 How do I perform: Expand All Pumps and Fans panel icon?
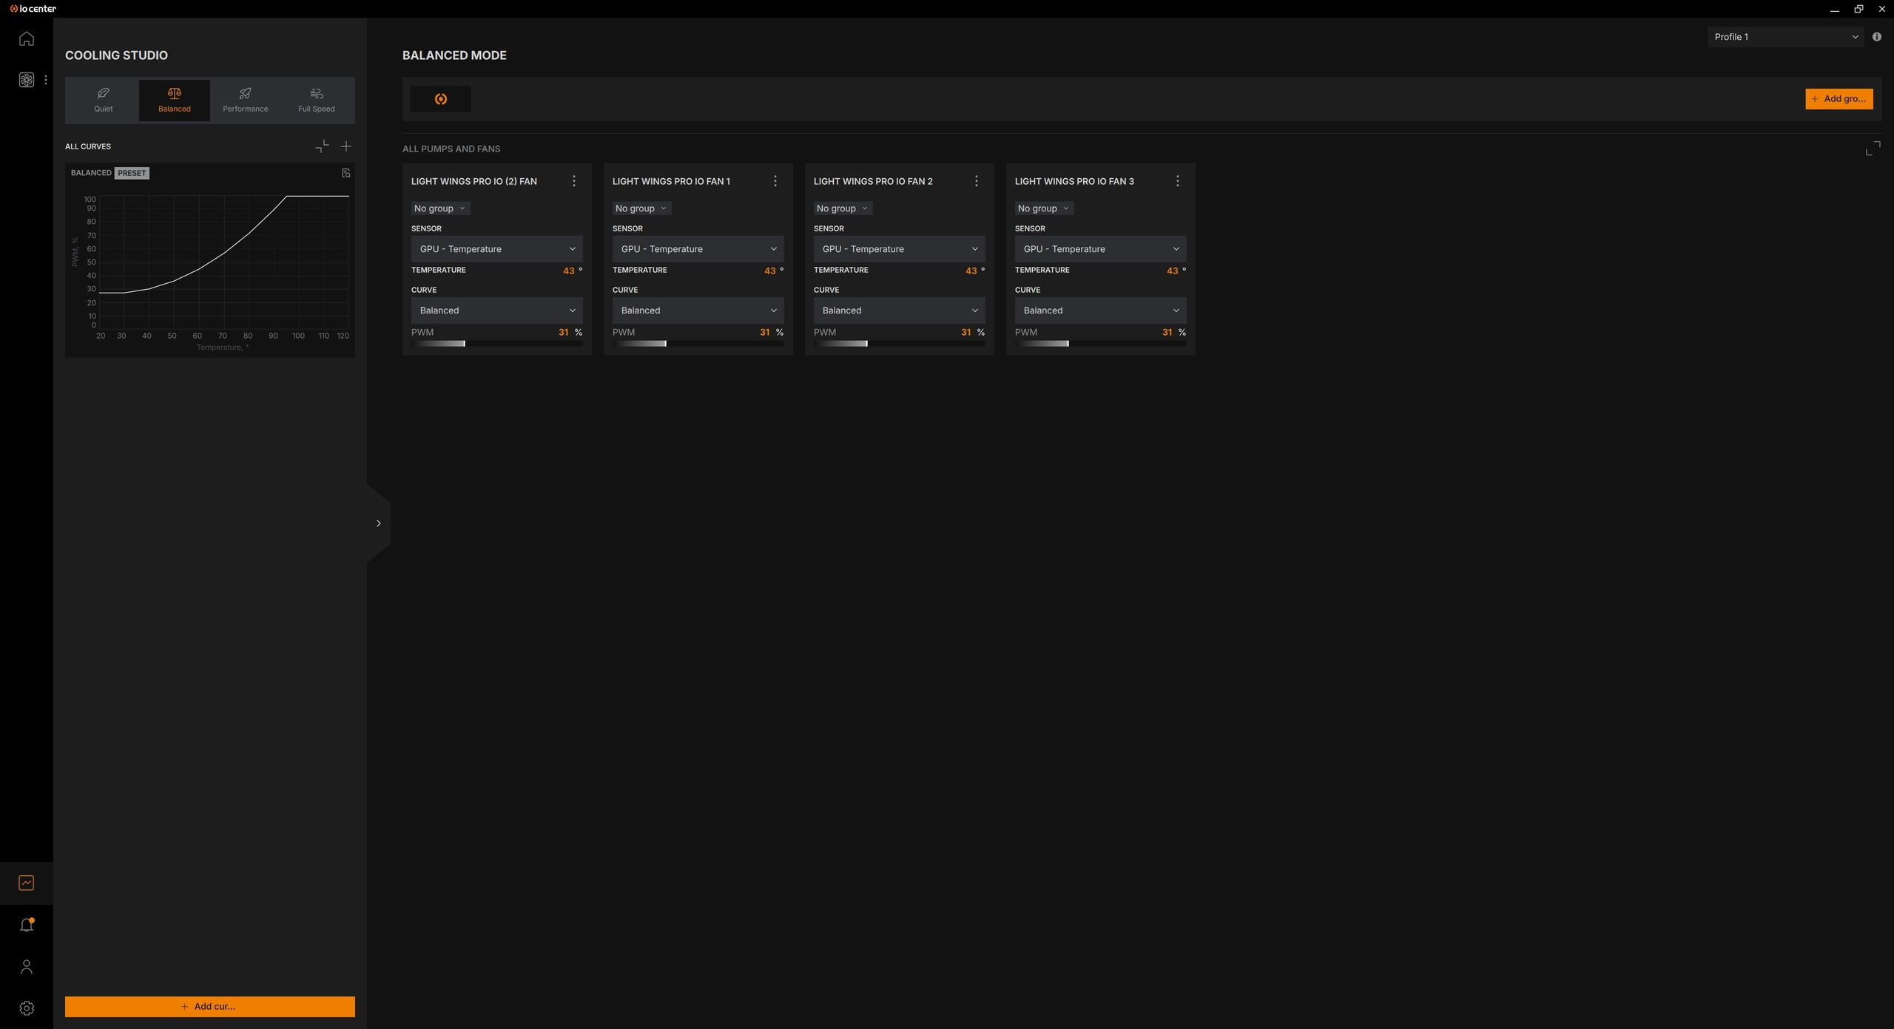click(1873, 148)
